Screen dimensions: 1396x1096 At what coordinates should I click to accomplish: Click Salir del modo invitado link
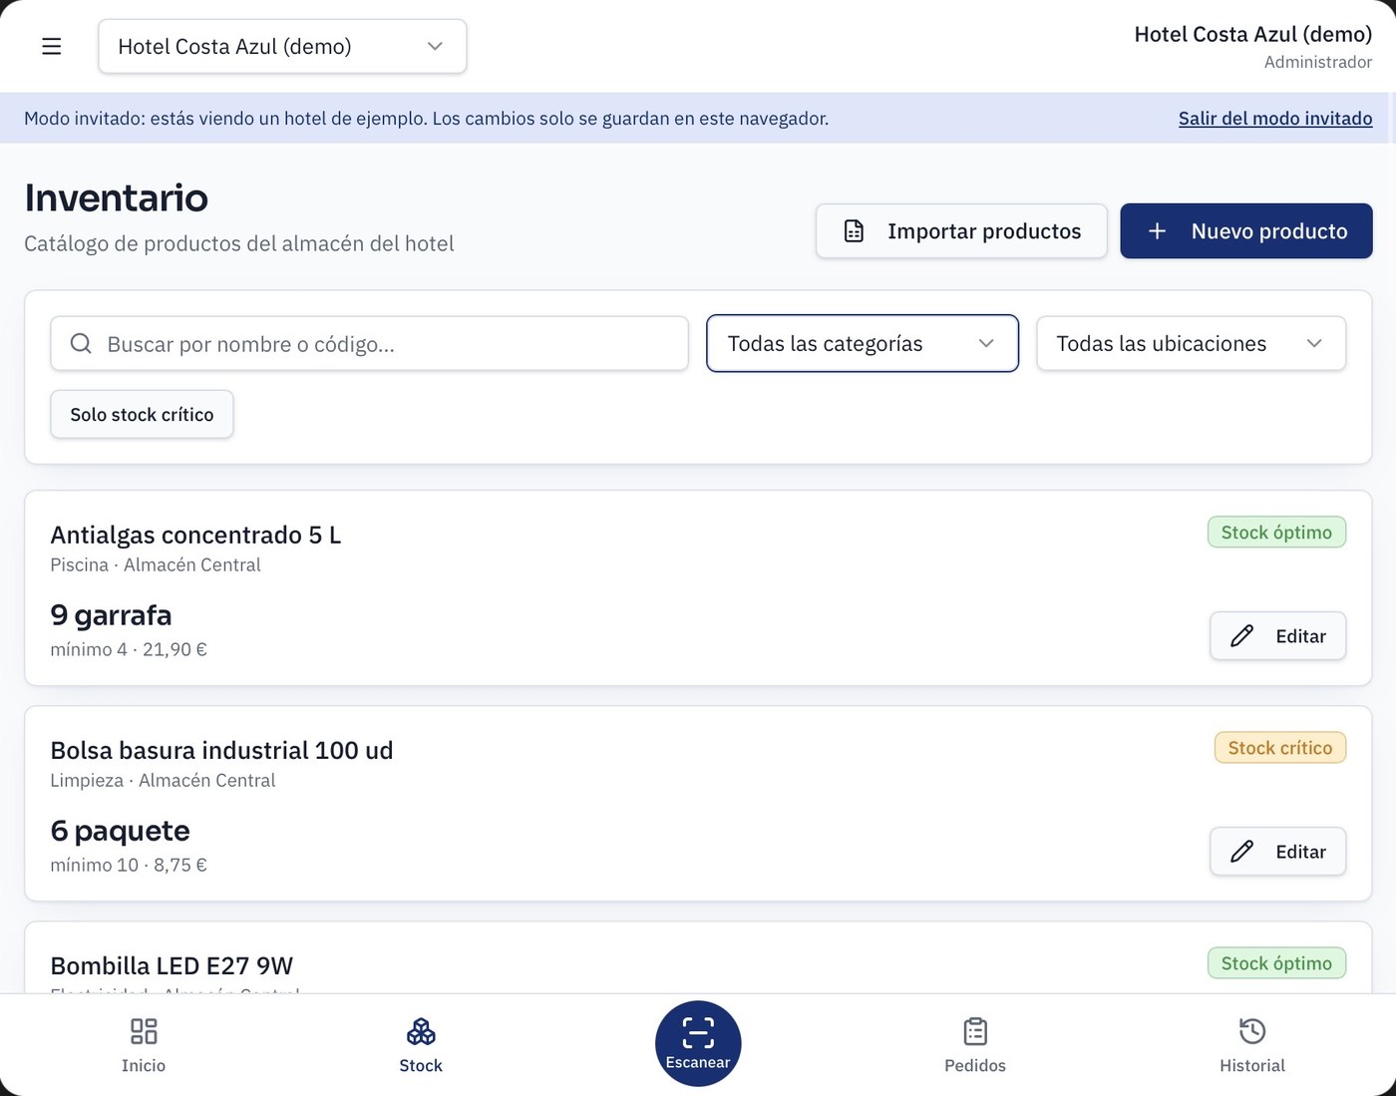click(1275, 119)
